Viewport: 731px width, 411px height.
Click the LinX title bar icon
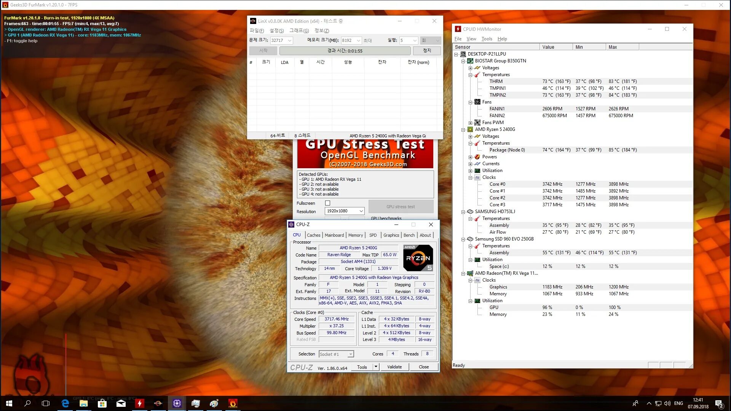click(x=253, y=21)
